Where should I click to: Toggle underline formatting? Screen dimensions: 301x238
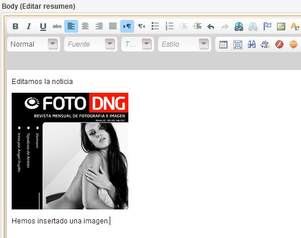click(x=43, y=26)
